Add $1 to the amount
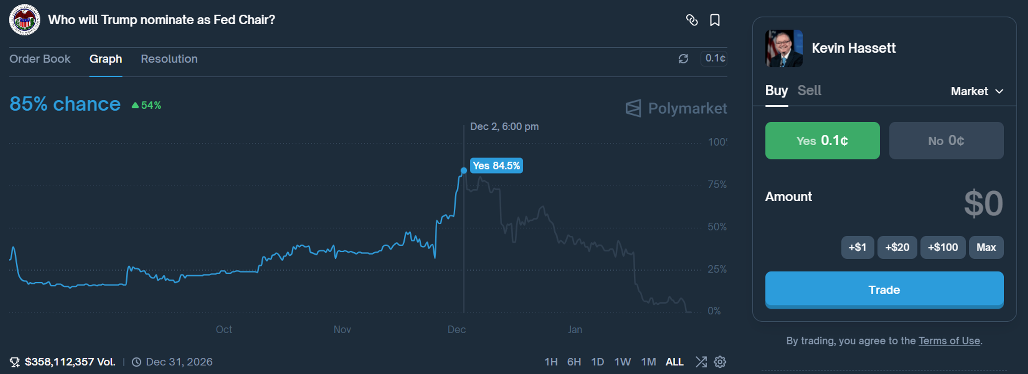1028x374 pixels. coord(857,247)
